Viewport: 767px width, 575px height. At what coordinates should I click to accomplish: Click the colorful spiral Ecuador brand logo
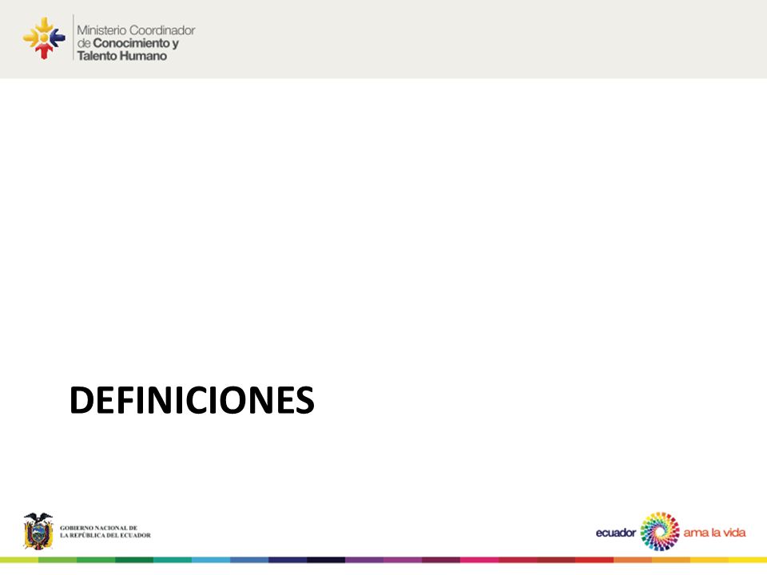660,532
